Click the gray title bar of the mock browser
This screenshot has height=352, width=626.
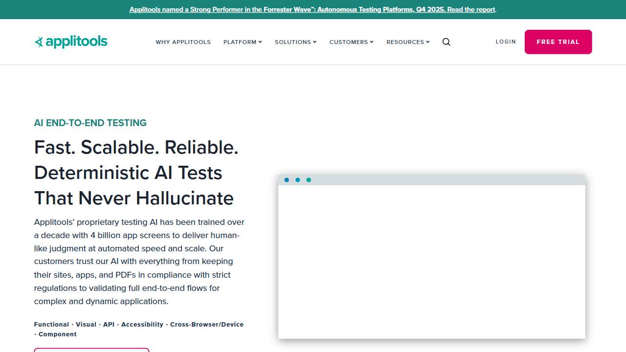click(x=440, y=180)
